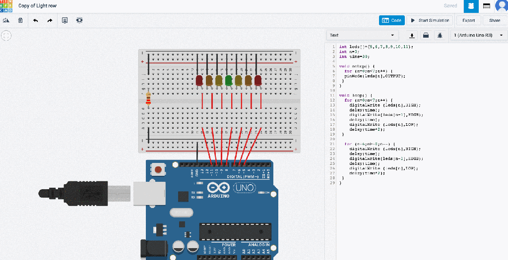Undo the last action
Image resolution: width=508 pixels, height=260 pixels.
[x=35, y=20]
